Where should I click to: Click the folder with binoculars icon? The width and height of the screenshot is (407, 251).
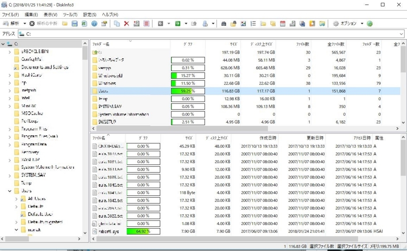click(233, 23)
